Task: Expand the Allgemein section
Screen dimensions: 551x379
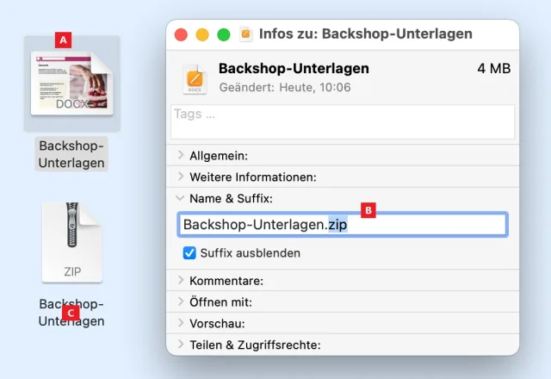Action: [x=181, y=155]
